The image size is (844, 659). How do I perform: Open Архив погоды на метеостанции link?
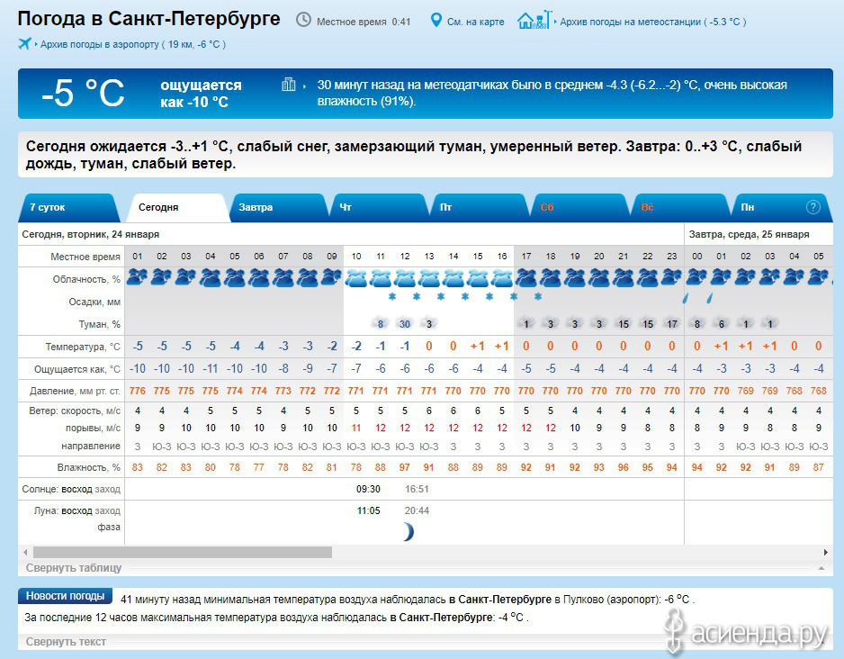coord(653,23)
